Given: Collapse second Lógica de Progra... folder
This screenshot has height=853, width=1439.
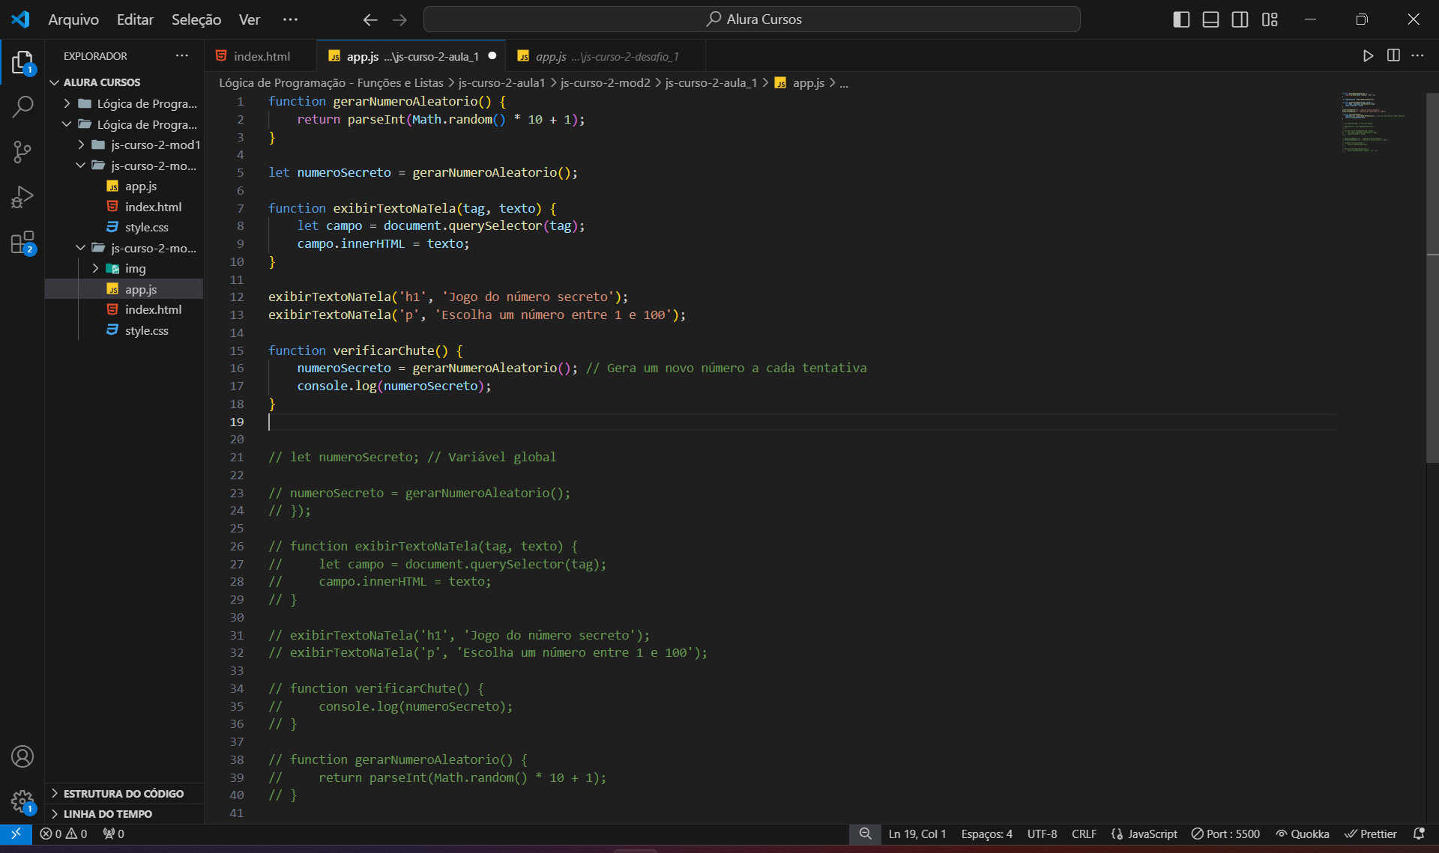Looking at the screenshot, I should (124, 124).
